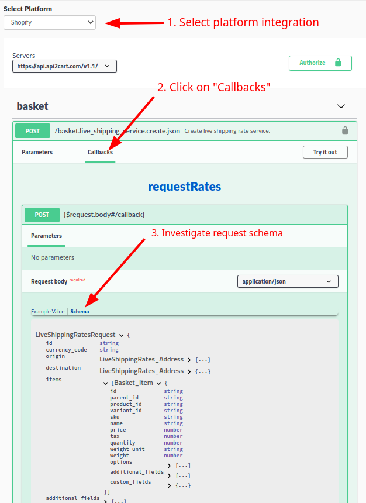Open the Servers URL dropdown
The width and height of the screenshot is (366, 503).
[x=64, y=67]
